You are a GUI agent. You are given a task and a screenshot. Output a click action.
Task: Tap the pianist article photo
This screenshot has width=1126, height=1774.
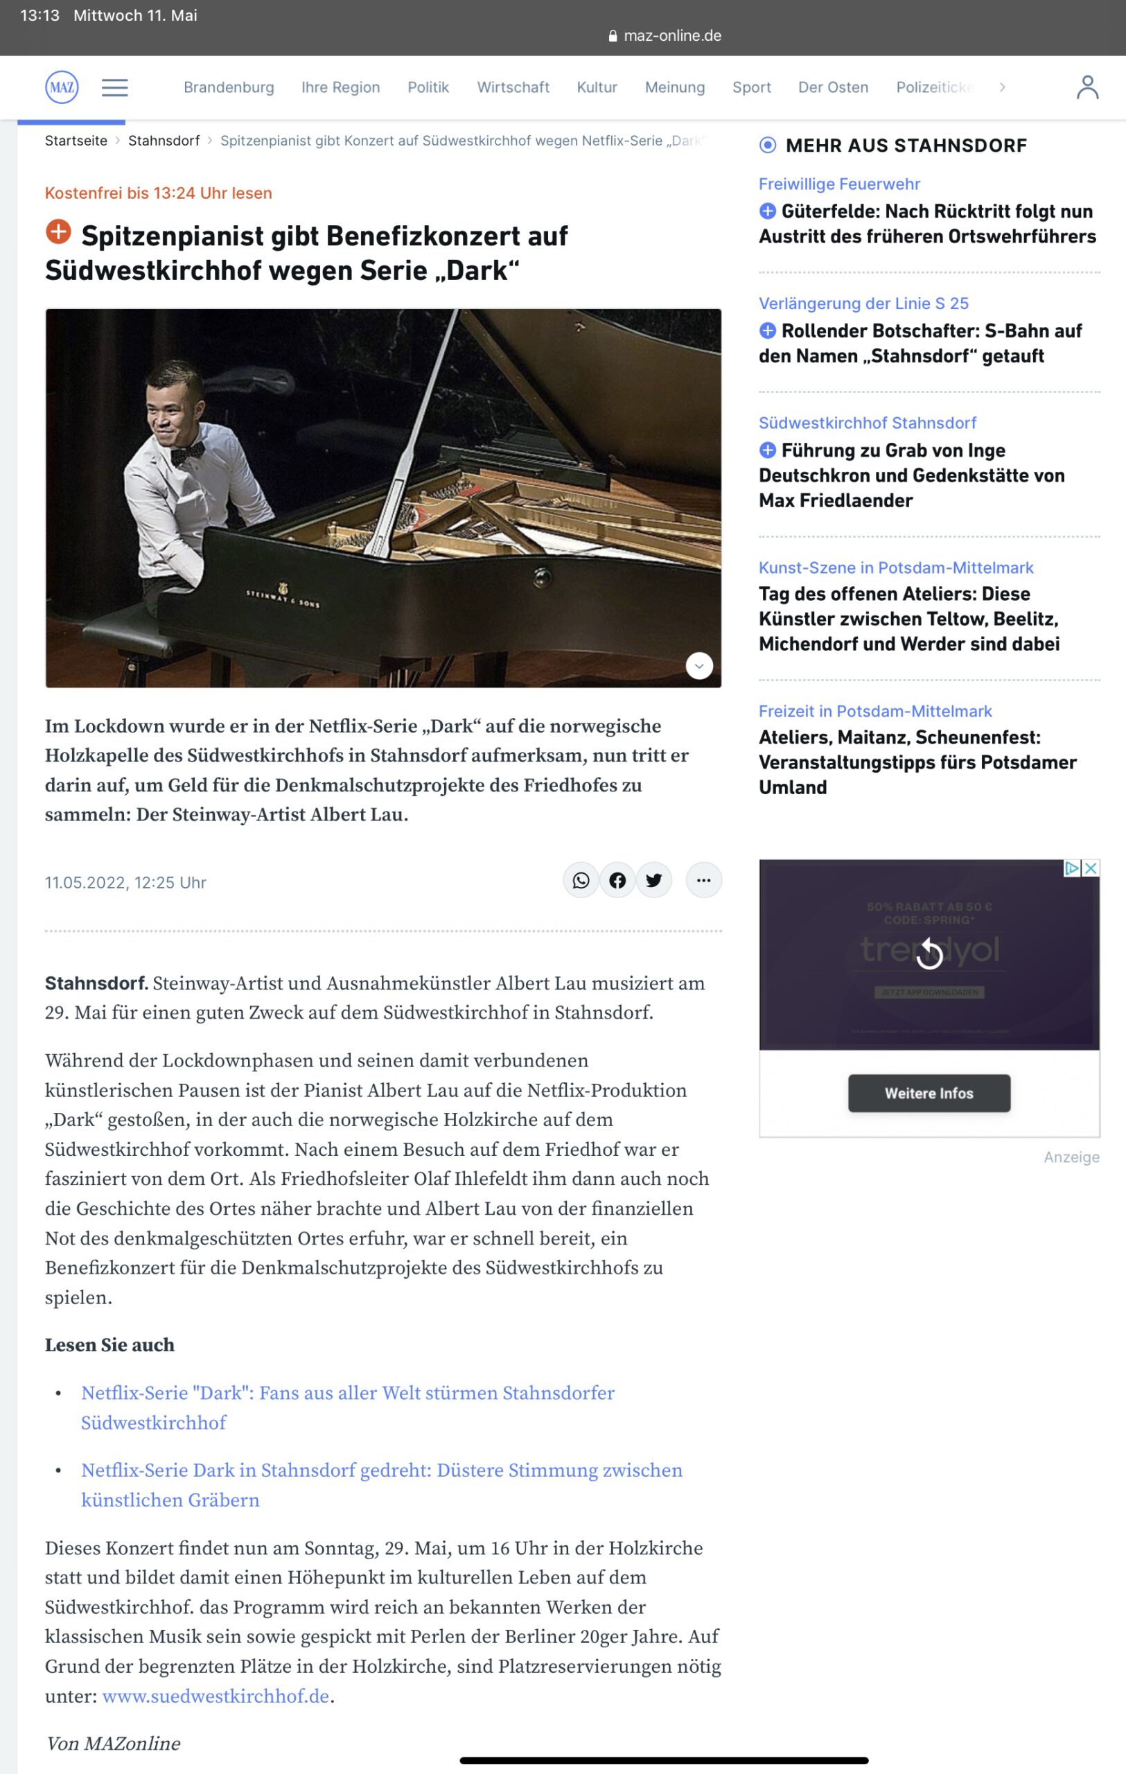[383, 498]
